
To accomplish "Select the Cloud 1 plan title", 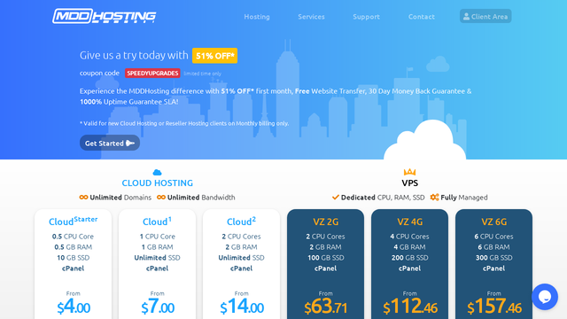I will click(x=158, y=221).
